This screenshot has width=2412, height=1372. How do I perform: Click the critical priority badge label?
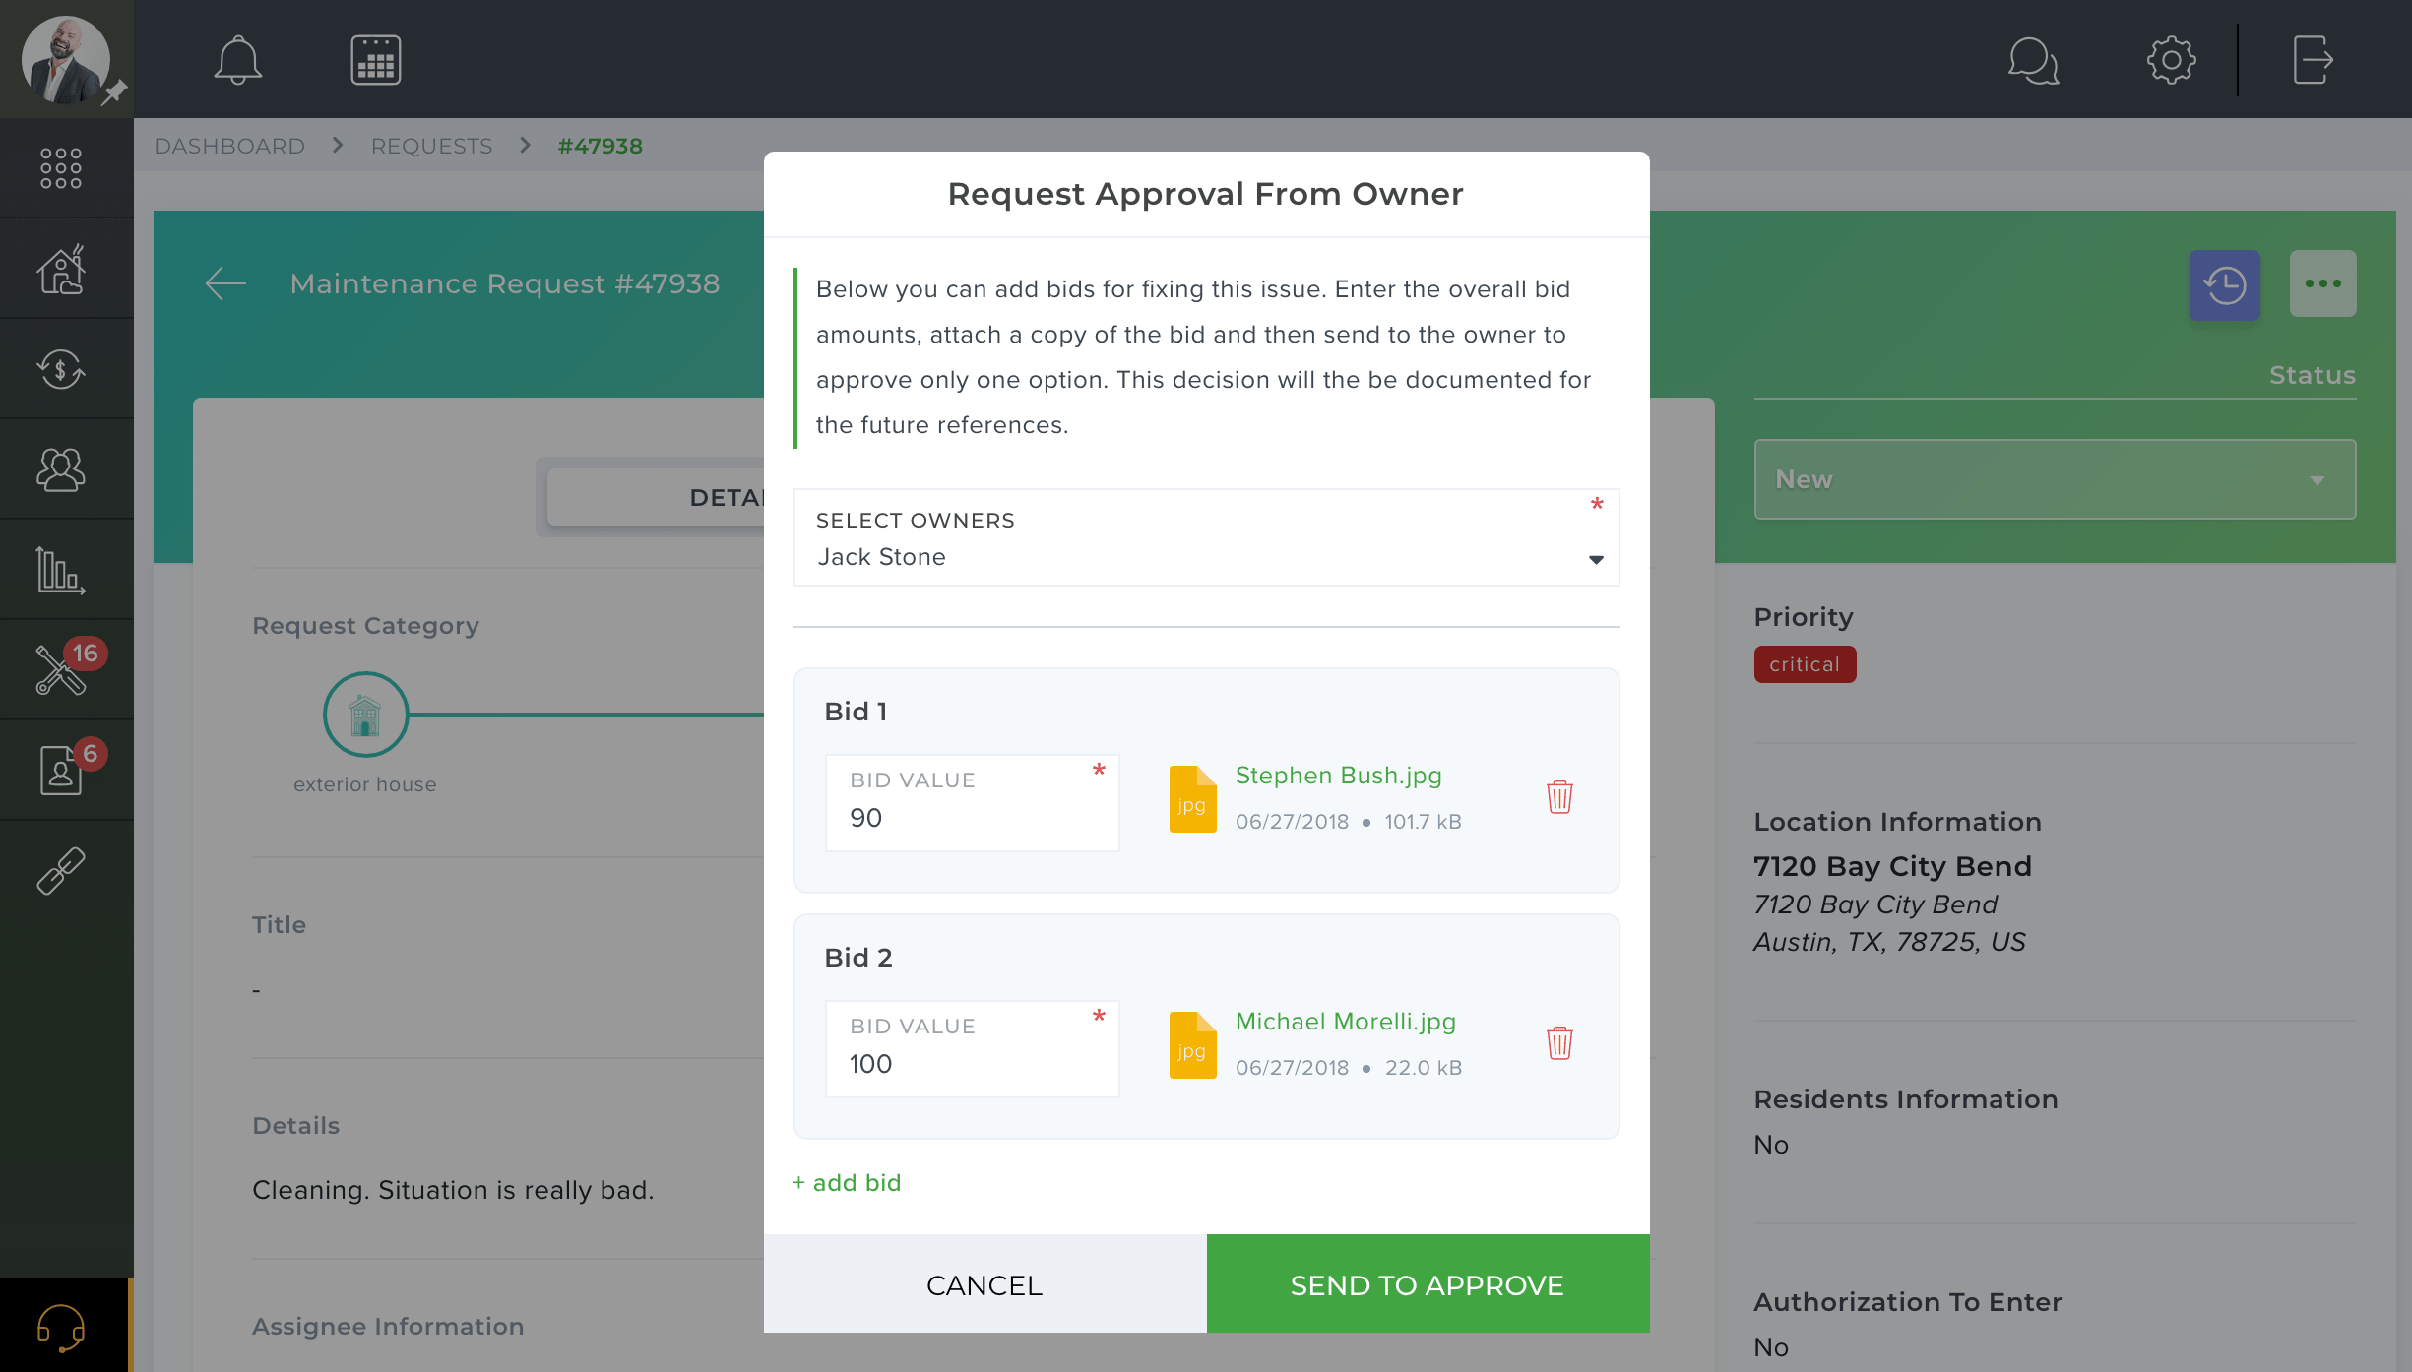1804,664
